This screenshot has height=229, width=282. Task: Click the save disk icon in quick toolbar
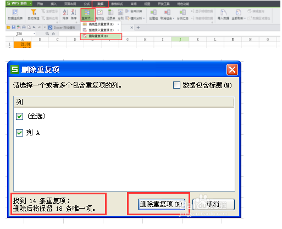tap(14, 28)
